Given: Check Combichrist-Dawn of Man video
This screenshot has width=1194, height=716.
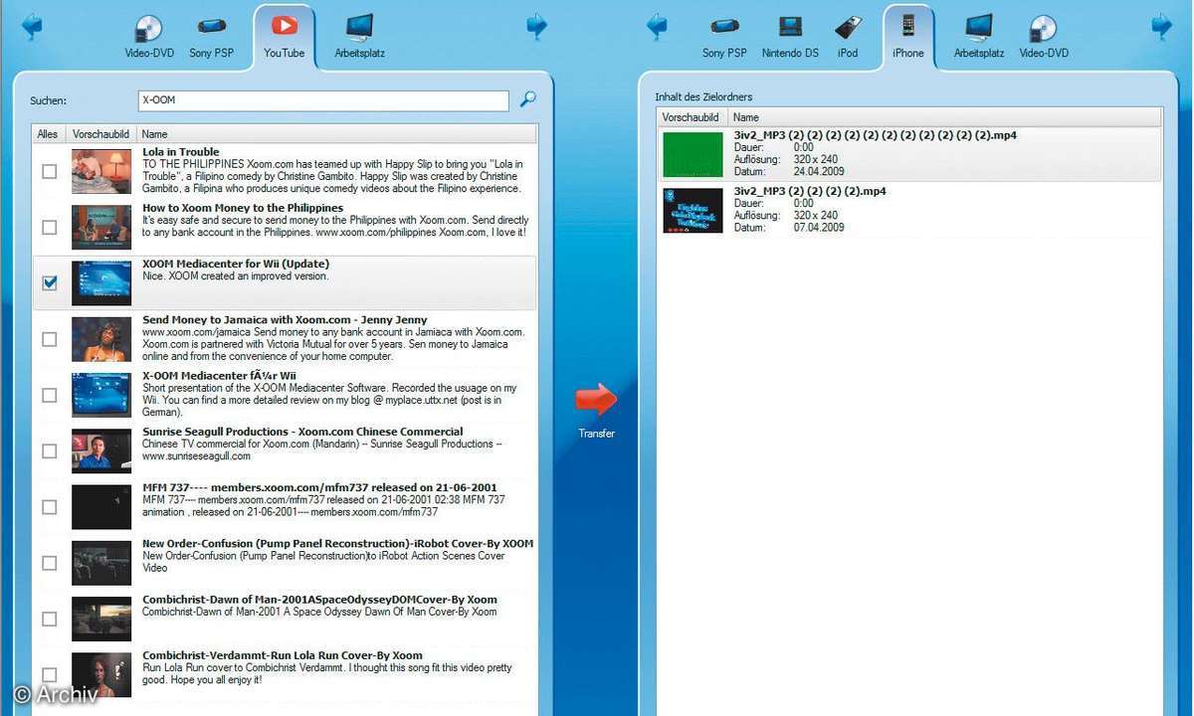Looking at the screenshot, I should [x=49, y=619].
